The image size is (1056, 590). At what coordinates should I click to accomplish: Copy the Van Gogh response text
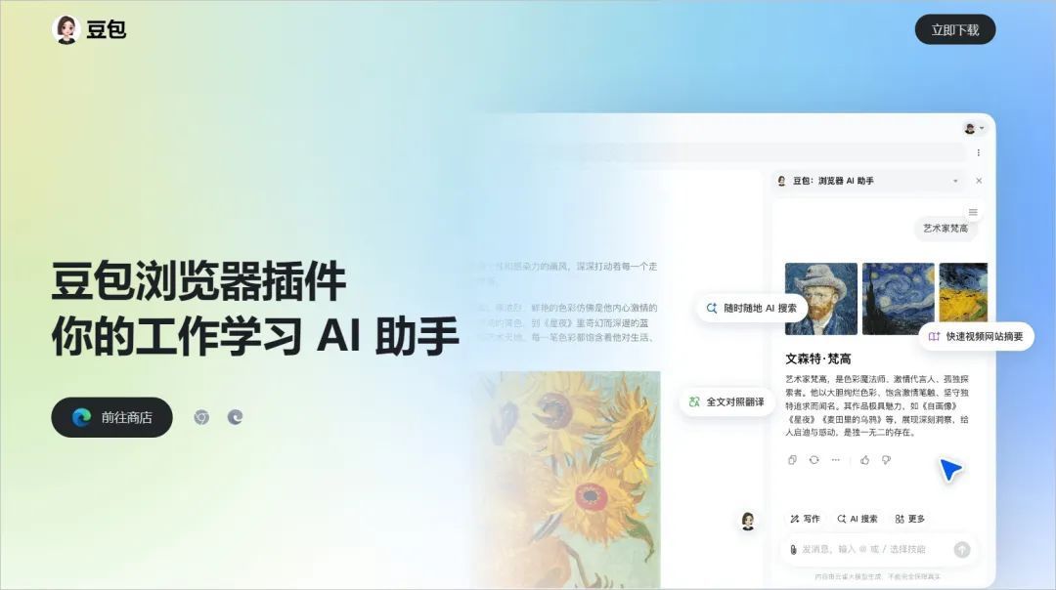pos(792,460)
